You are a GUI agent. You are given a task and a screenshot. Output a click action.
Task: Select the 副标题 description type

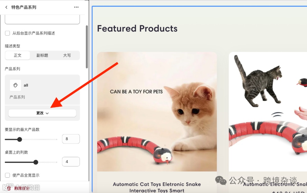tap(42, 56)
